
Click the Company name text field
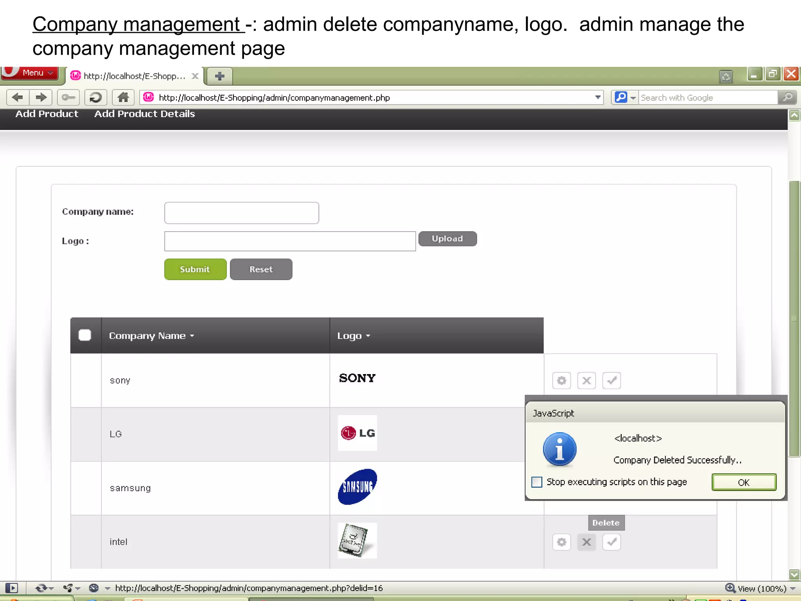click(x=242, y=213)
